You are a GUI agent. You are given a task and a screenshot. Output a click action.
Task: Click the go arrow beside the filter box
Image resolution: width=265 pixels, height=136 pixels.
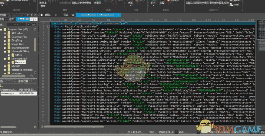pyautogui.click(x=28, y=25)
